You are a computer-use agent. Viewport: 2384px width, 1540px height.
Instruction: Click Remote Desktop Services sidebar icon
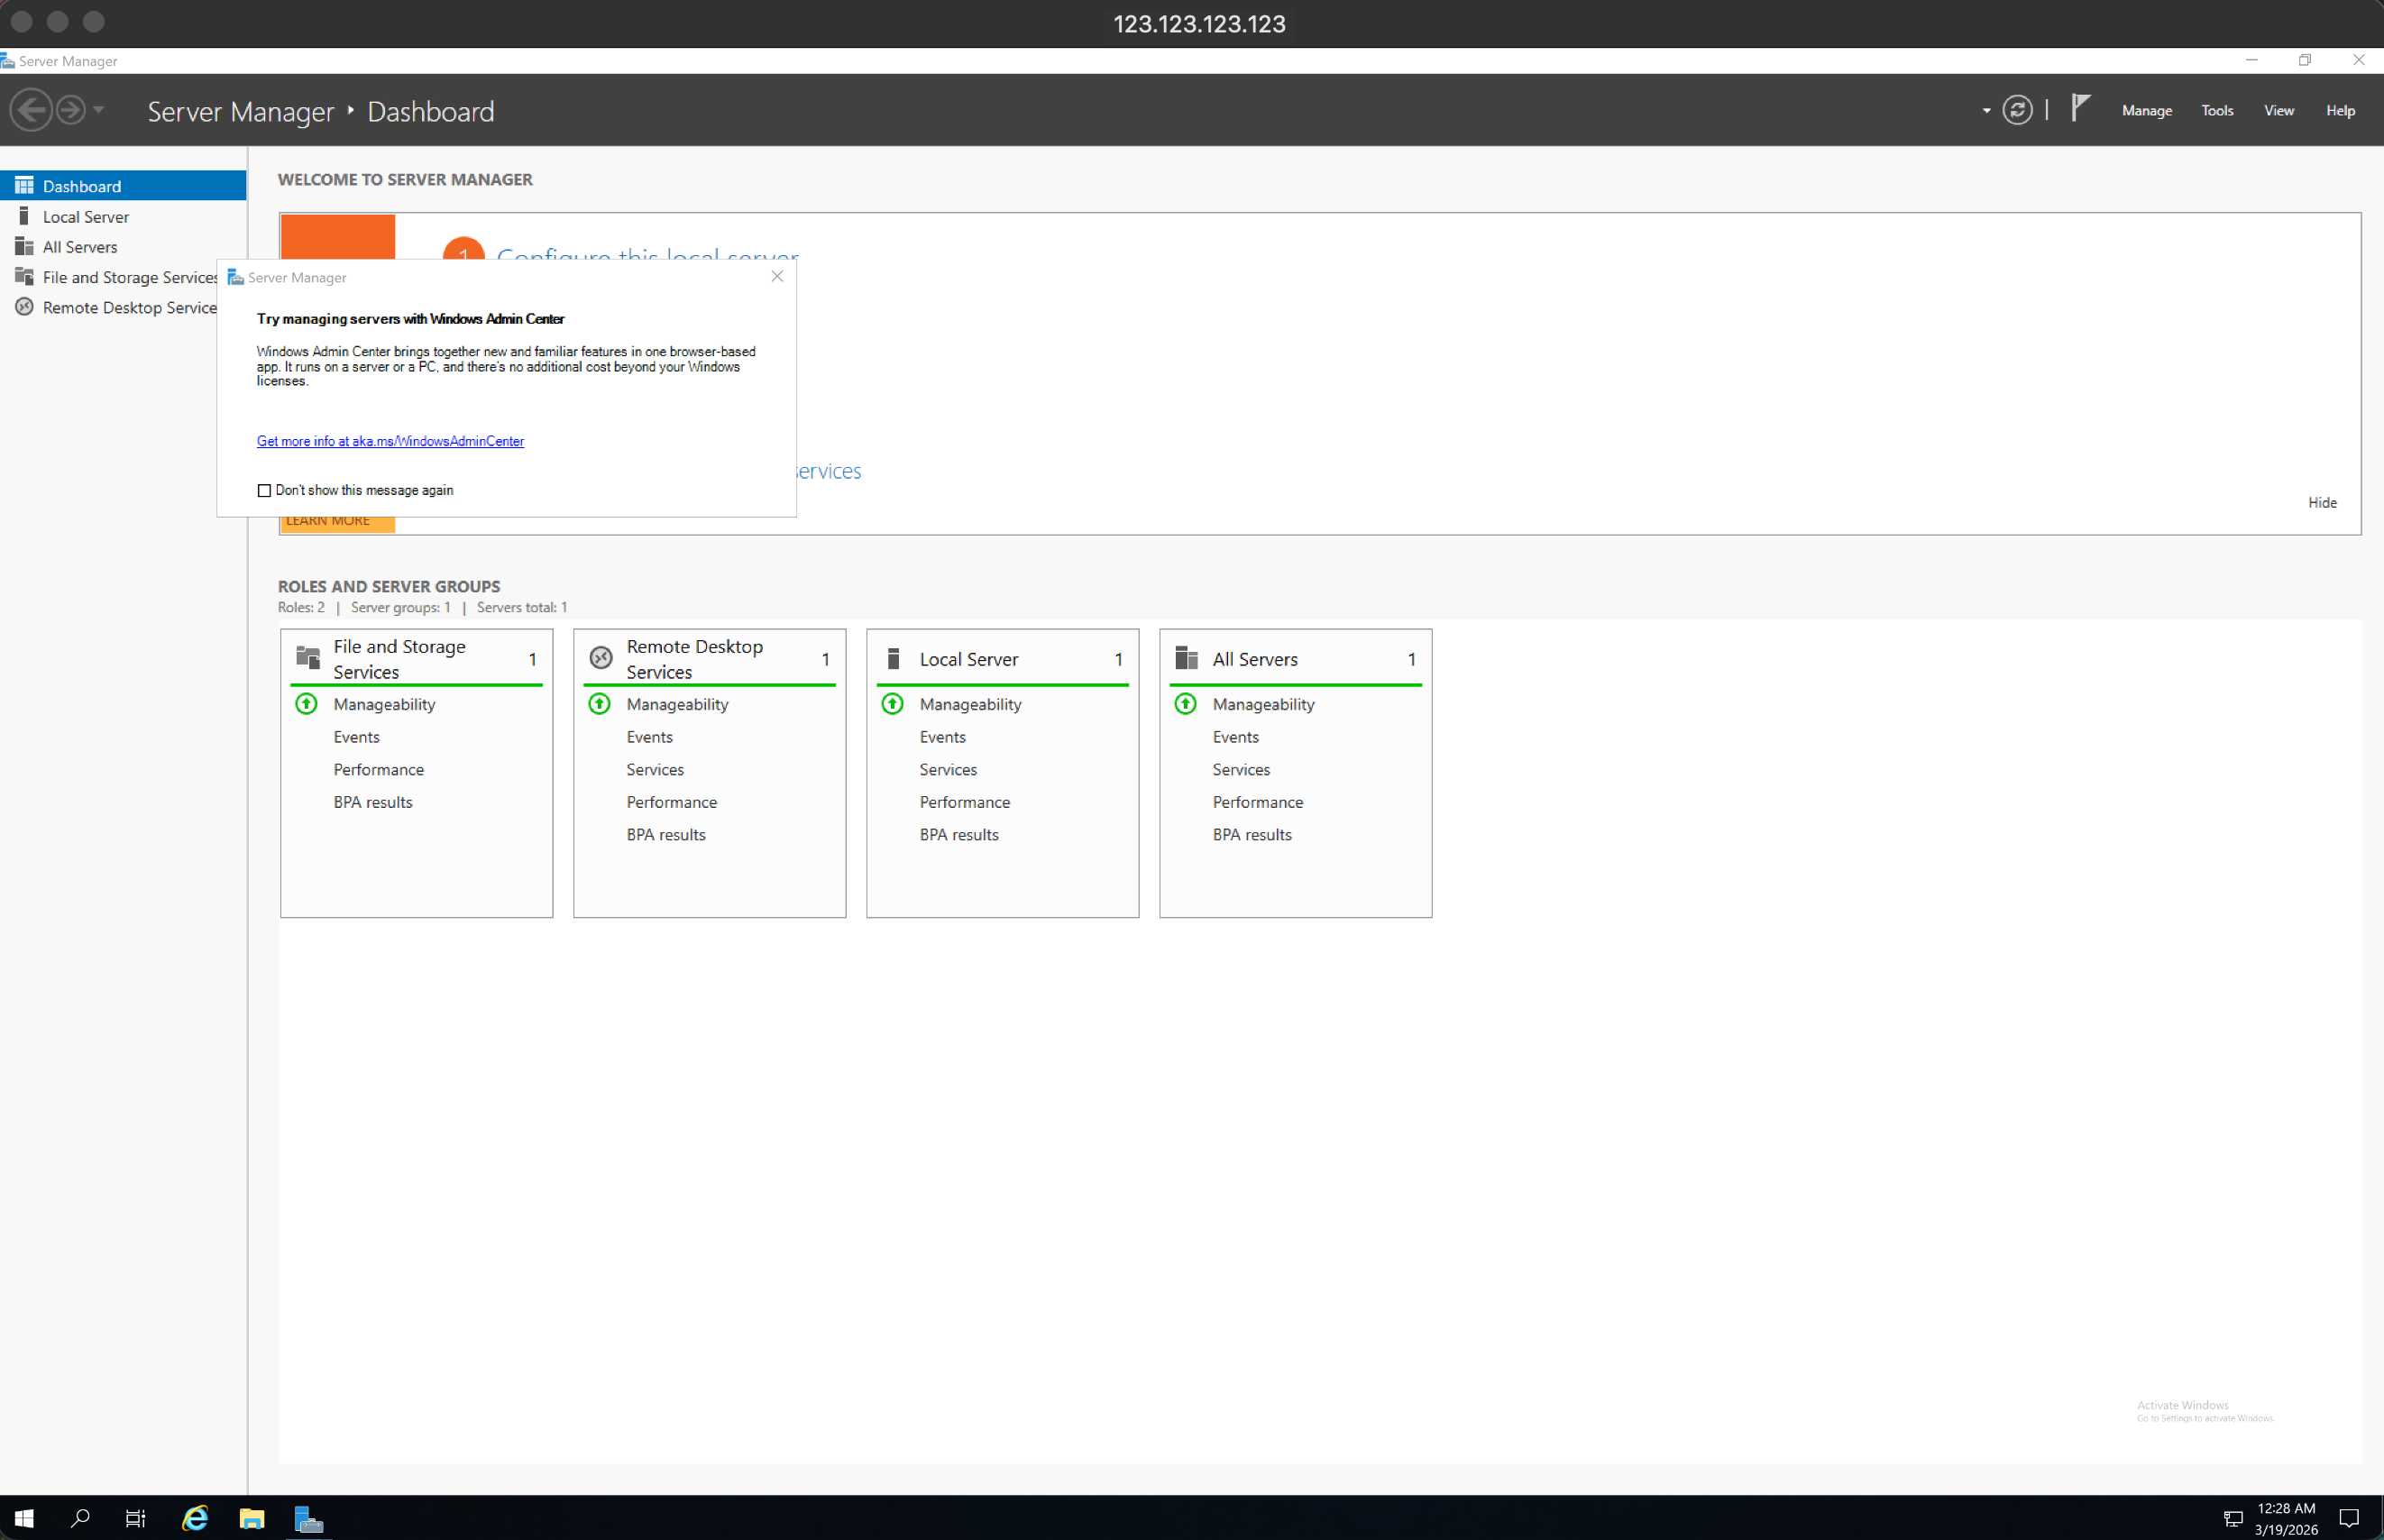pos(24,307)
